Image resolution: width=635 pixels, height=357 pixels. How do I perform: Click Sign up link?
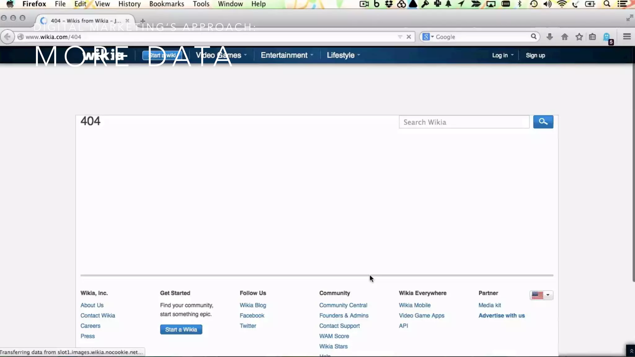pyautogui.click(x=535, y=55)
